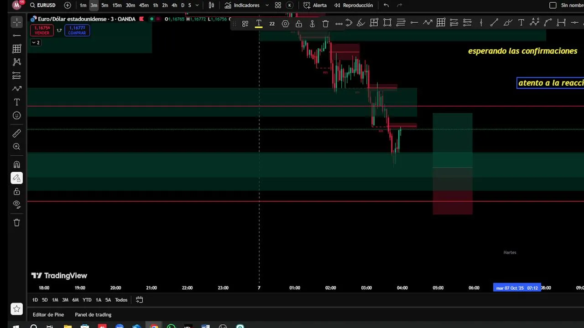Screen dimensions: 584x328
Task: Open the Sin nombre layout menu
Action: (573, 5)
